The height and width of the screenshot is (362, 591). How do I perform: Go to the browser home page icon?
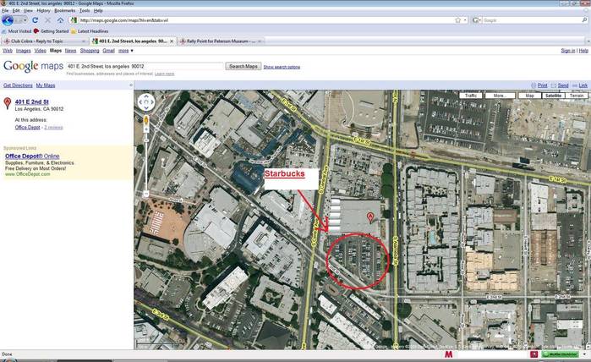pyautogui.click(x=59, y=19)
